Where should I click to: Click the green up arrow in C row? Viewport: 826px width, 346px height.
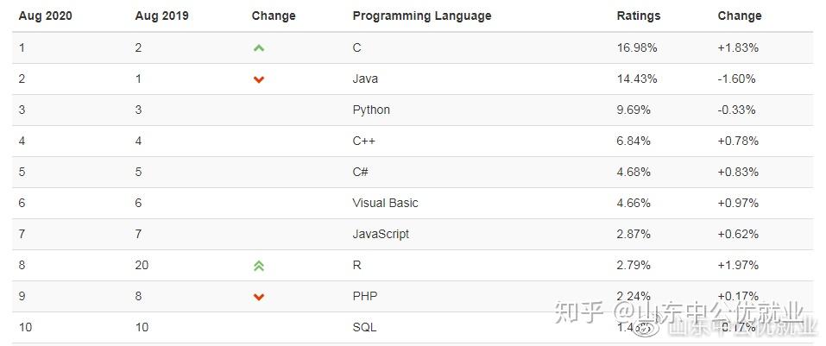(x=259, y=48)
